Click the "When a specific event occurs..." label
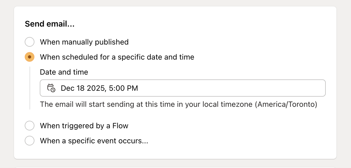The width and height of the screenshot is (351, 168). click(94, 141)
